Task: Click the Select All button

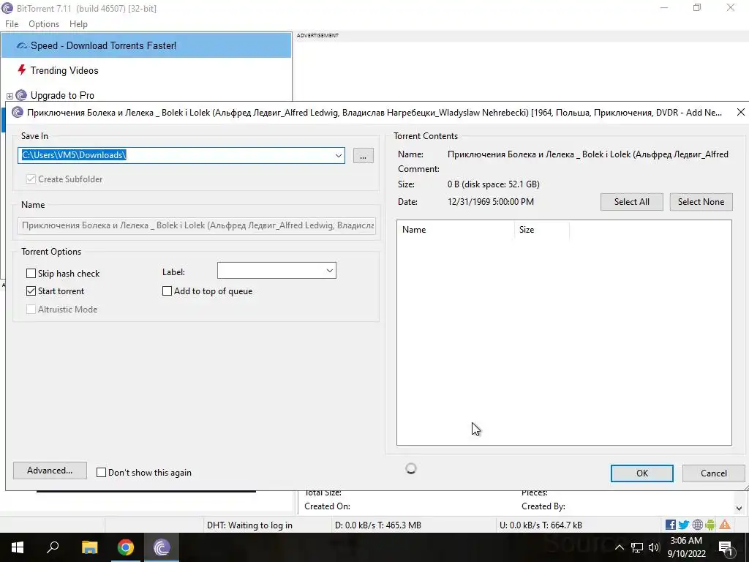Action: (631, 202)
